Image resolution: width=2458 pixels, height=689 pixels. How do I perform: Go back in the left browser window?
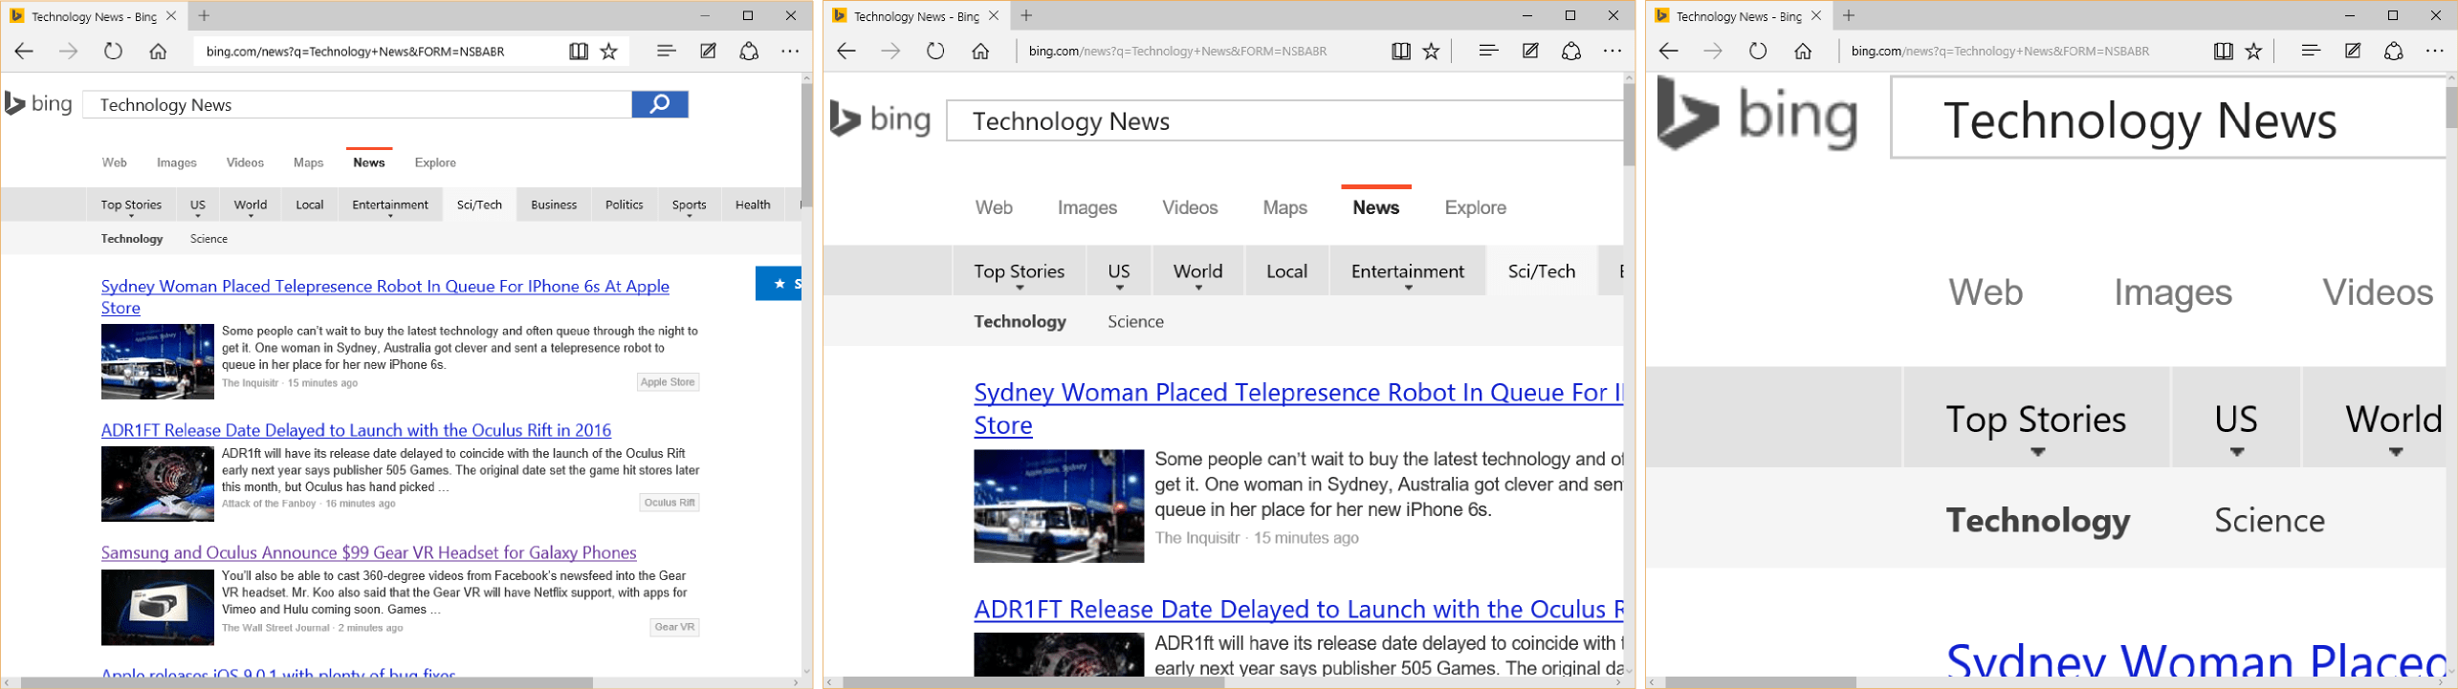pyautogui.click(x=24, y=52)
